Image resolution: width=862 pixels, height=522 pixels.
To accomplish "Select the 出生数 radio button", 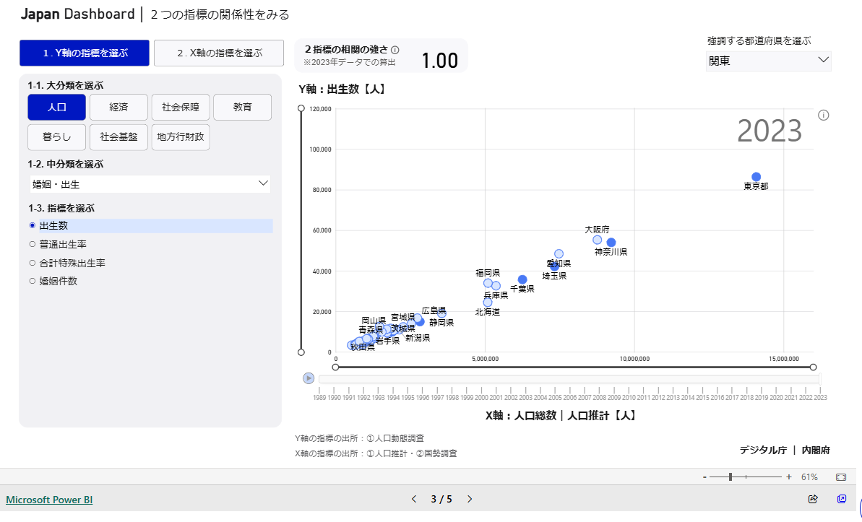I will click(x=33, y=225).
